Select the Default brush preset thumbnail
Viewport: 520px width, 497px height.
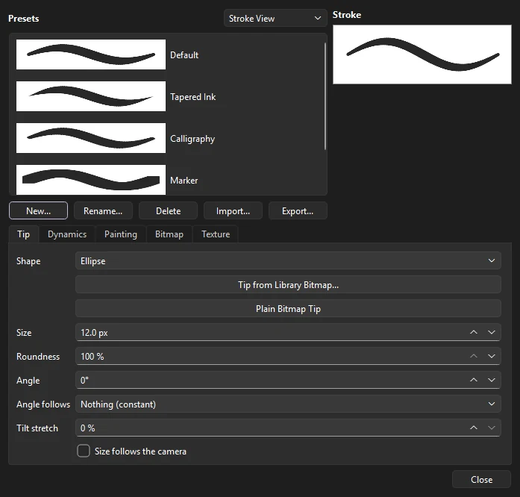point(91,54)
